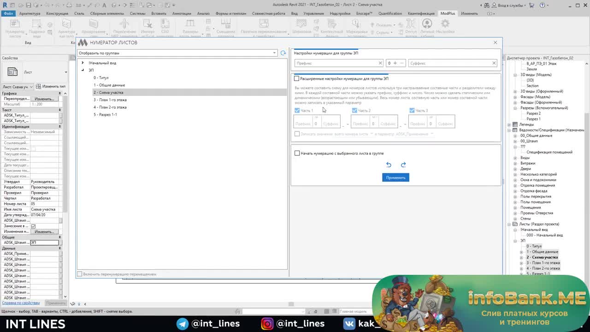Launch the Подрезка вида ribbon tool
590x332 pixels.
[x=37, y=29]
